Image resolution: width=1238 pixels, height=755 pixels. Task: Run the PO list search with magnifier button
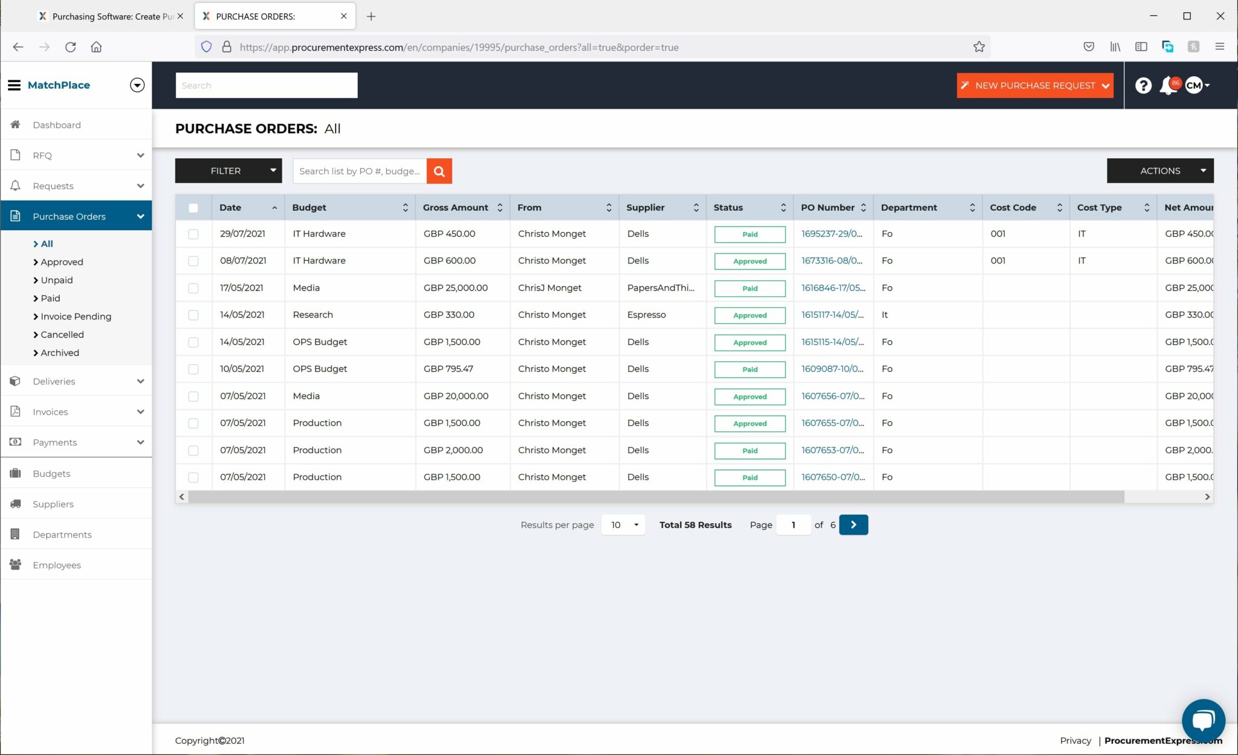pyautogui.click(x=439, y=171)
